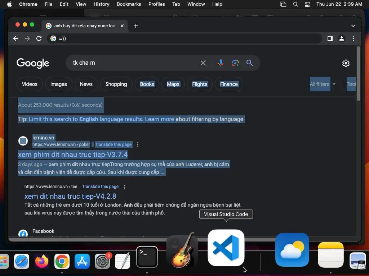The image size is (369, 276).
Task: Open Spotlight search in menu bar
Action: point(295,4)
